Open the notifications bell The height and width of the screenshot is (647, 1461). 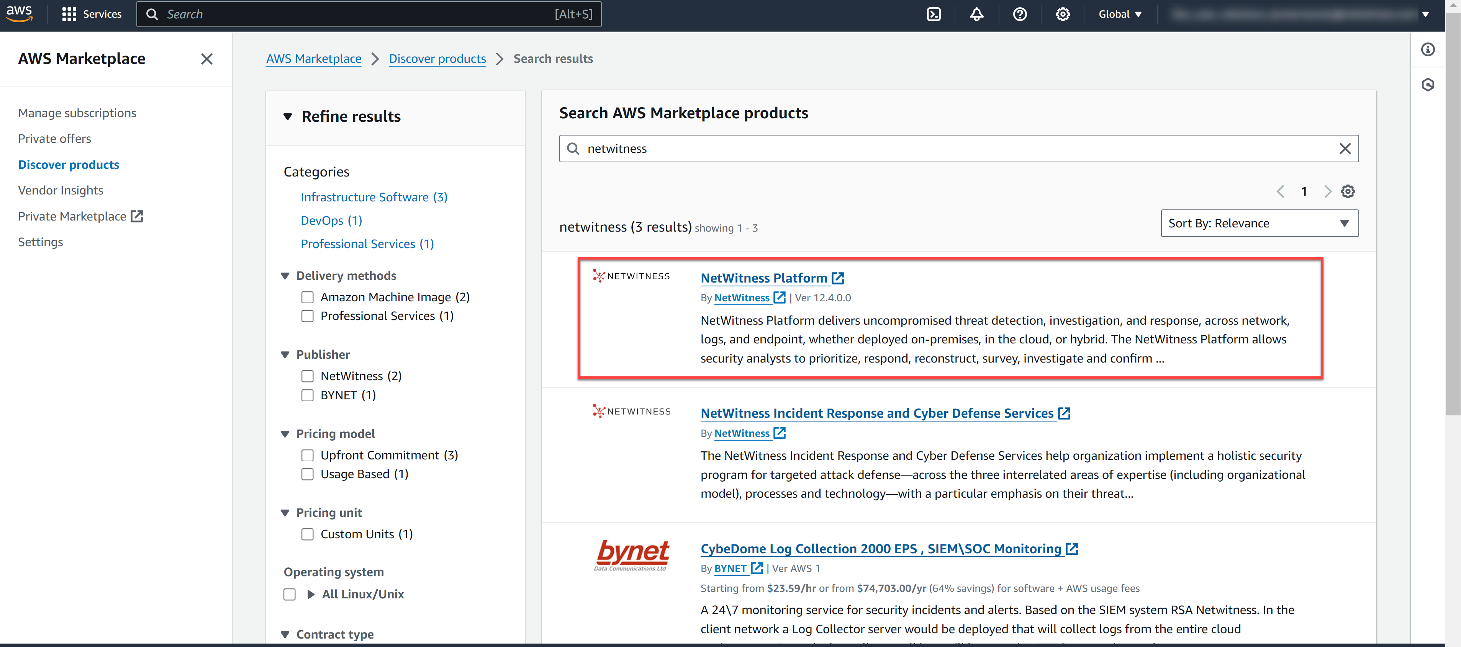[977, 14]
